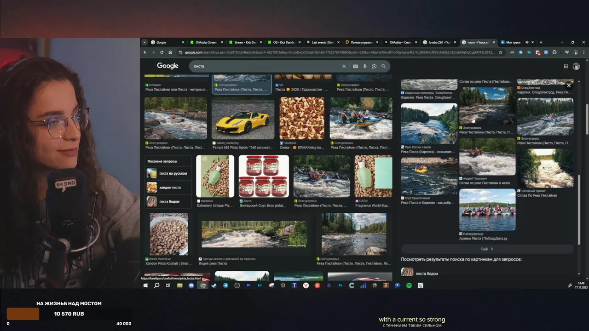Switch to the OhRubby Stream tab
The height and width of the screenshot is (331, 589).
(205, 42)
